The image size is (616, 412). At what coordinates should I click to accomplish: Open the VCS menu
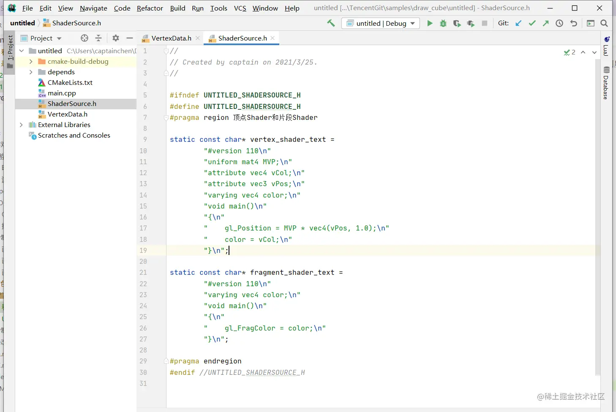240,8
